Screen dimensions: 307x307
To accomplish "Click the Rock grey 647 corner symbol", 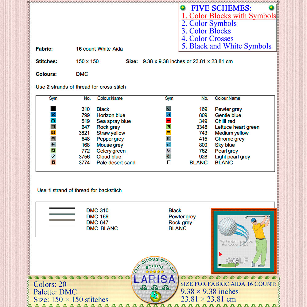I will [x=53, y=126].
